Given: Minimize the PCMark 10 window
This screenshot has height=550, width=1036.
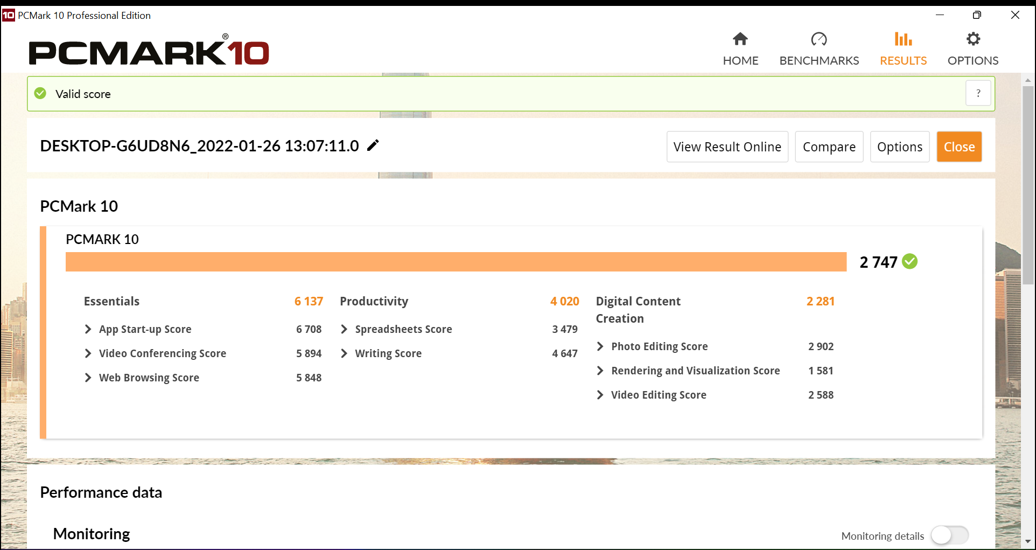Looking at the screenshot, I should [x=940, y=15].
